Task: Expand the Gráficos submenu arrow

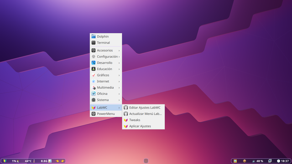Action: [119, 75]
